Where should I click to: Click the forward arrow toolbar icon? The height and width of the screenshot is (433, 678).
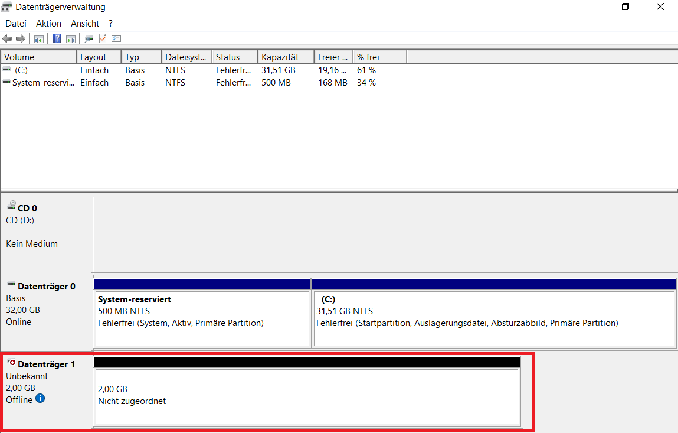(x=21, y=39)
